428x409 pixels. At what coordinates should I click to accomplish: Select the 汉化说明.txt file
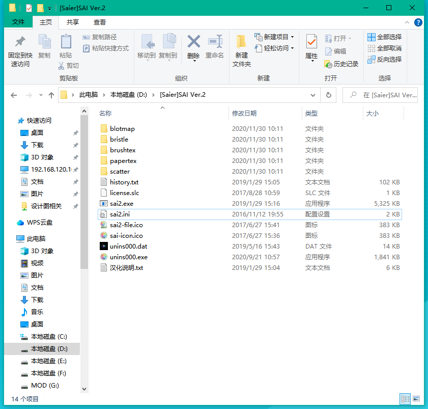tap(126, 268)
